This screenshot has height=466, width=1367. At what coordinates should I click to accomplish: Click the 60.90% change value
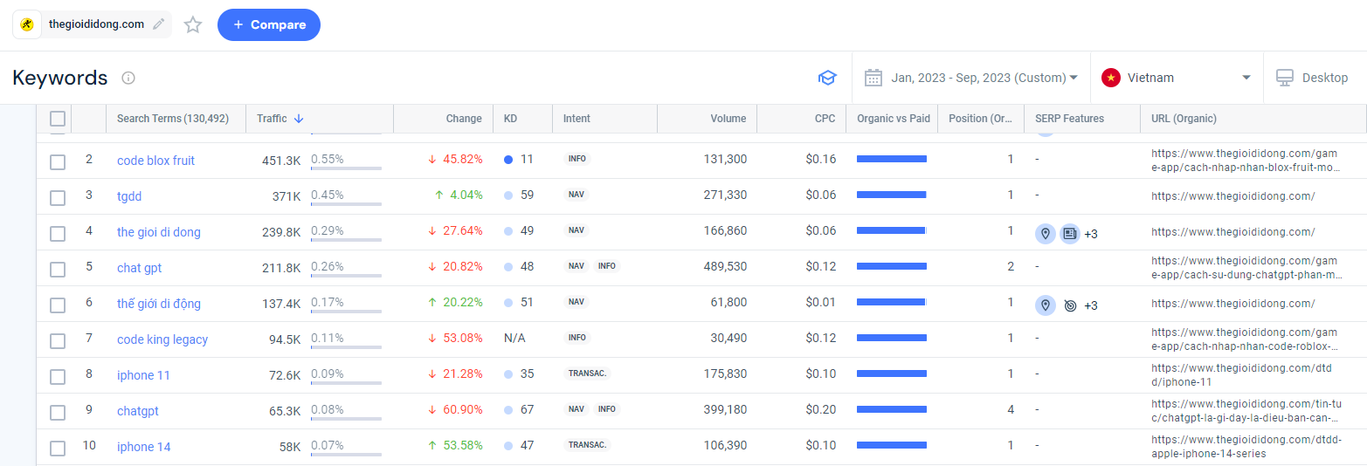[x=461, y=410]
